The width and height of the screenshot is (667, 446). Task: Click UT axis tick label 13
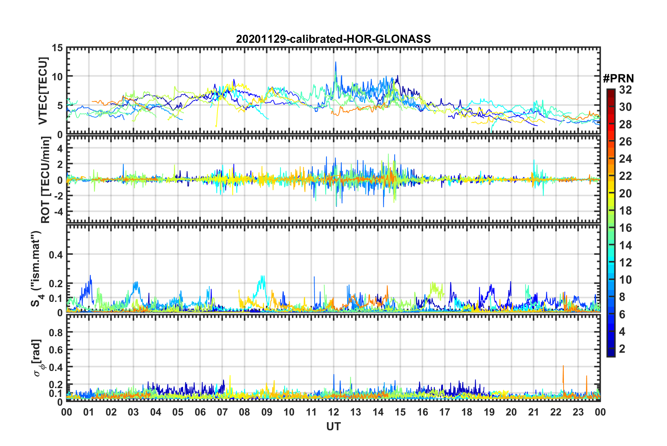[356, 412]
